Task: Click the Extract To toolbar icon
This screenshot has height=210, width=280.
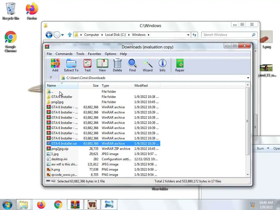Action: coord(71,65)
